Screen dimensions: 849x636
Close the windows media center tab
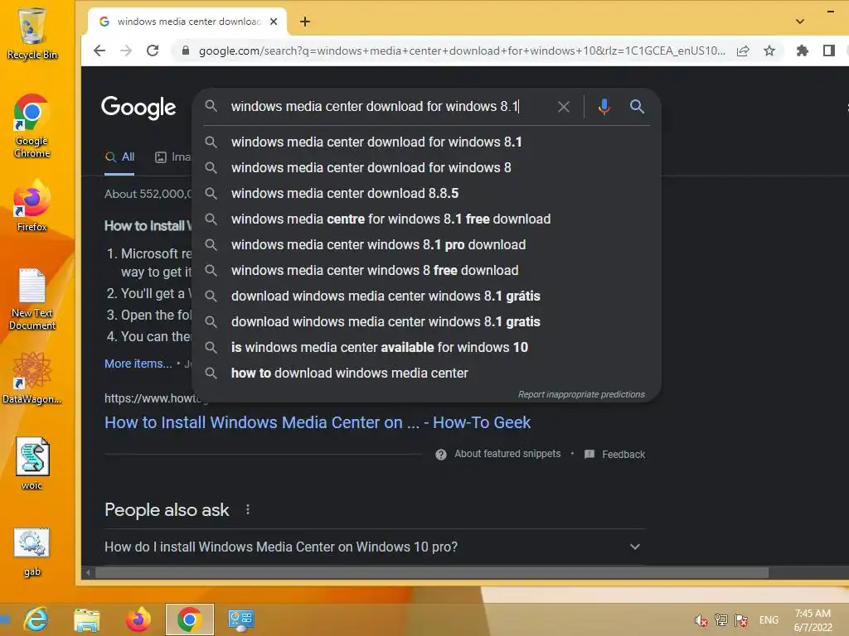274,22
